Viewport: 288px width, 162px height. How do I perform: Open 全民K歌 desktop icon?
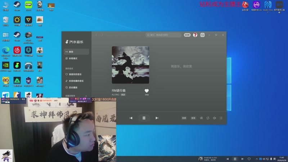245,6
